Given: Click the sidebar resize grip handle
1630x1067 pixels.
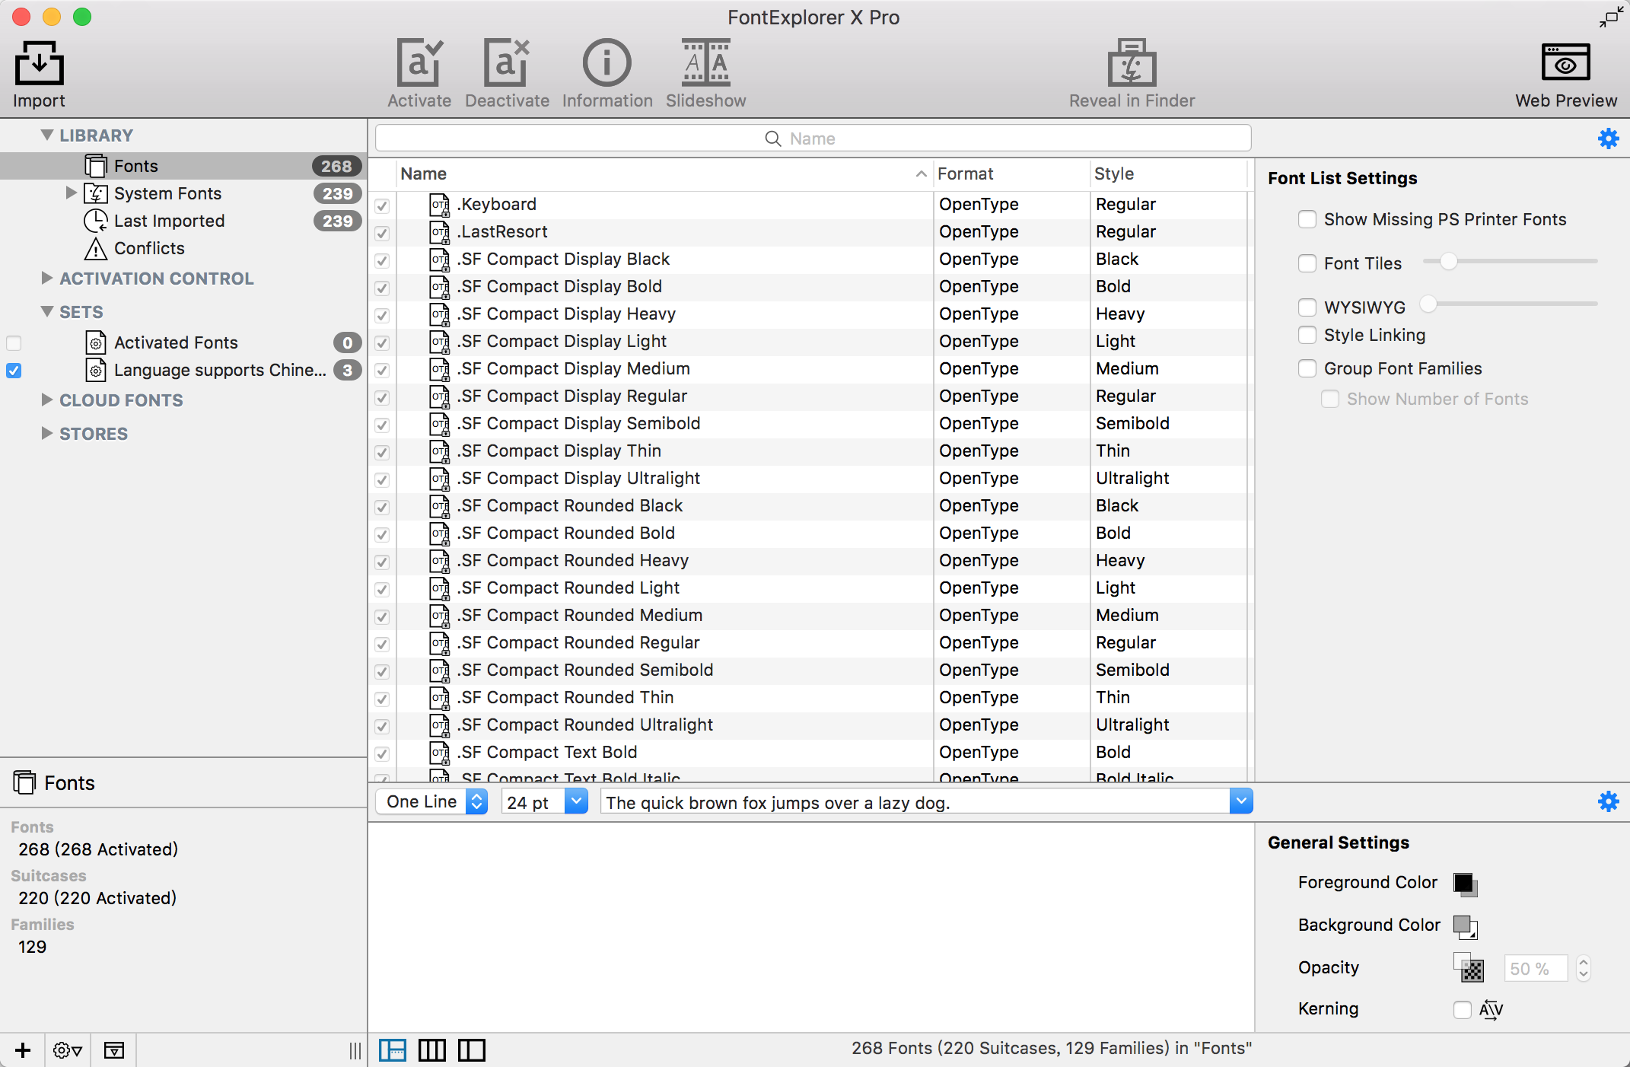Looking at the screenshot, I should pos(355,1050).
